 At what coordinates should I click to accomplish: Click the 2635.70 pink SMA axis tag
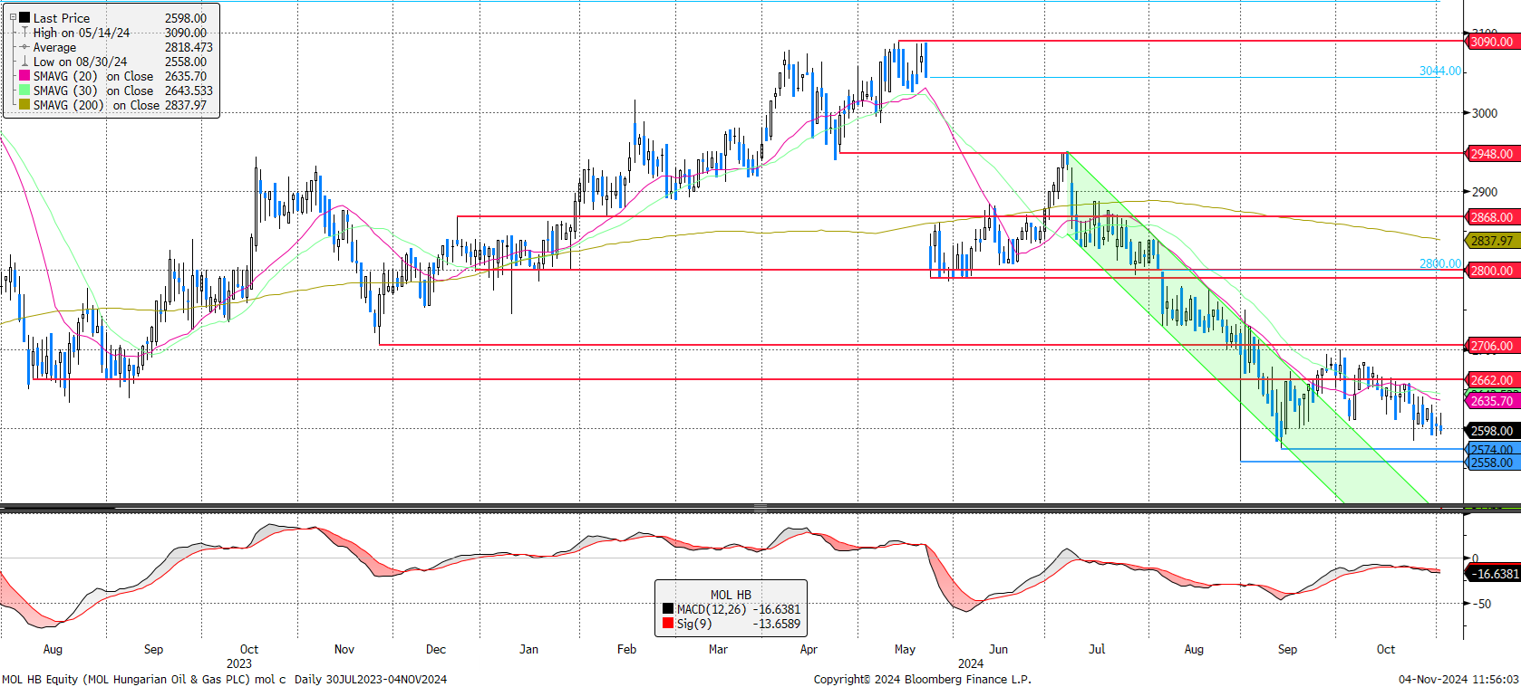1491,401
